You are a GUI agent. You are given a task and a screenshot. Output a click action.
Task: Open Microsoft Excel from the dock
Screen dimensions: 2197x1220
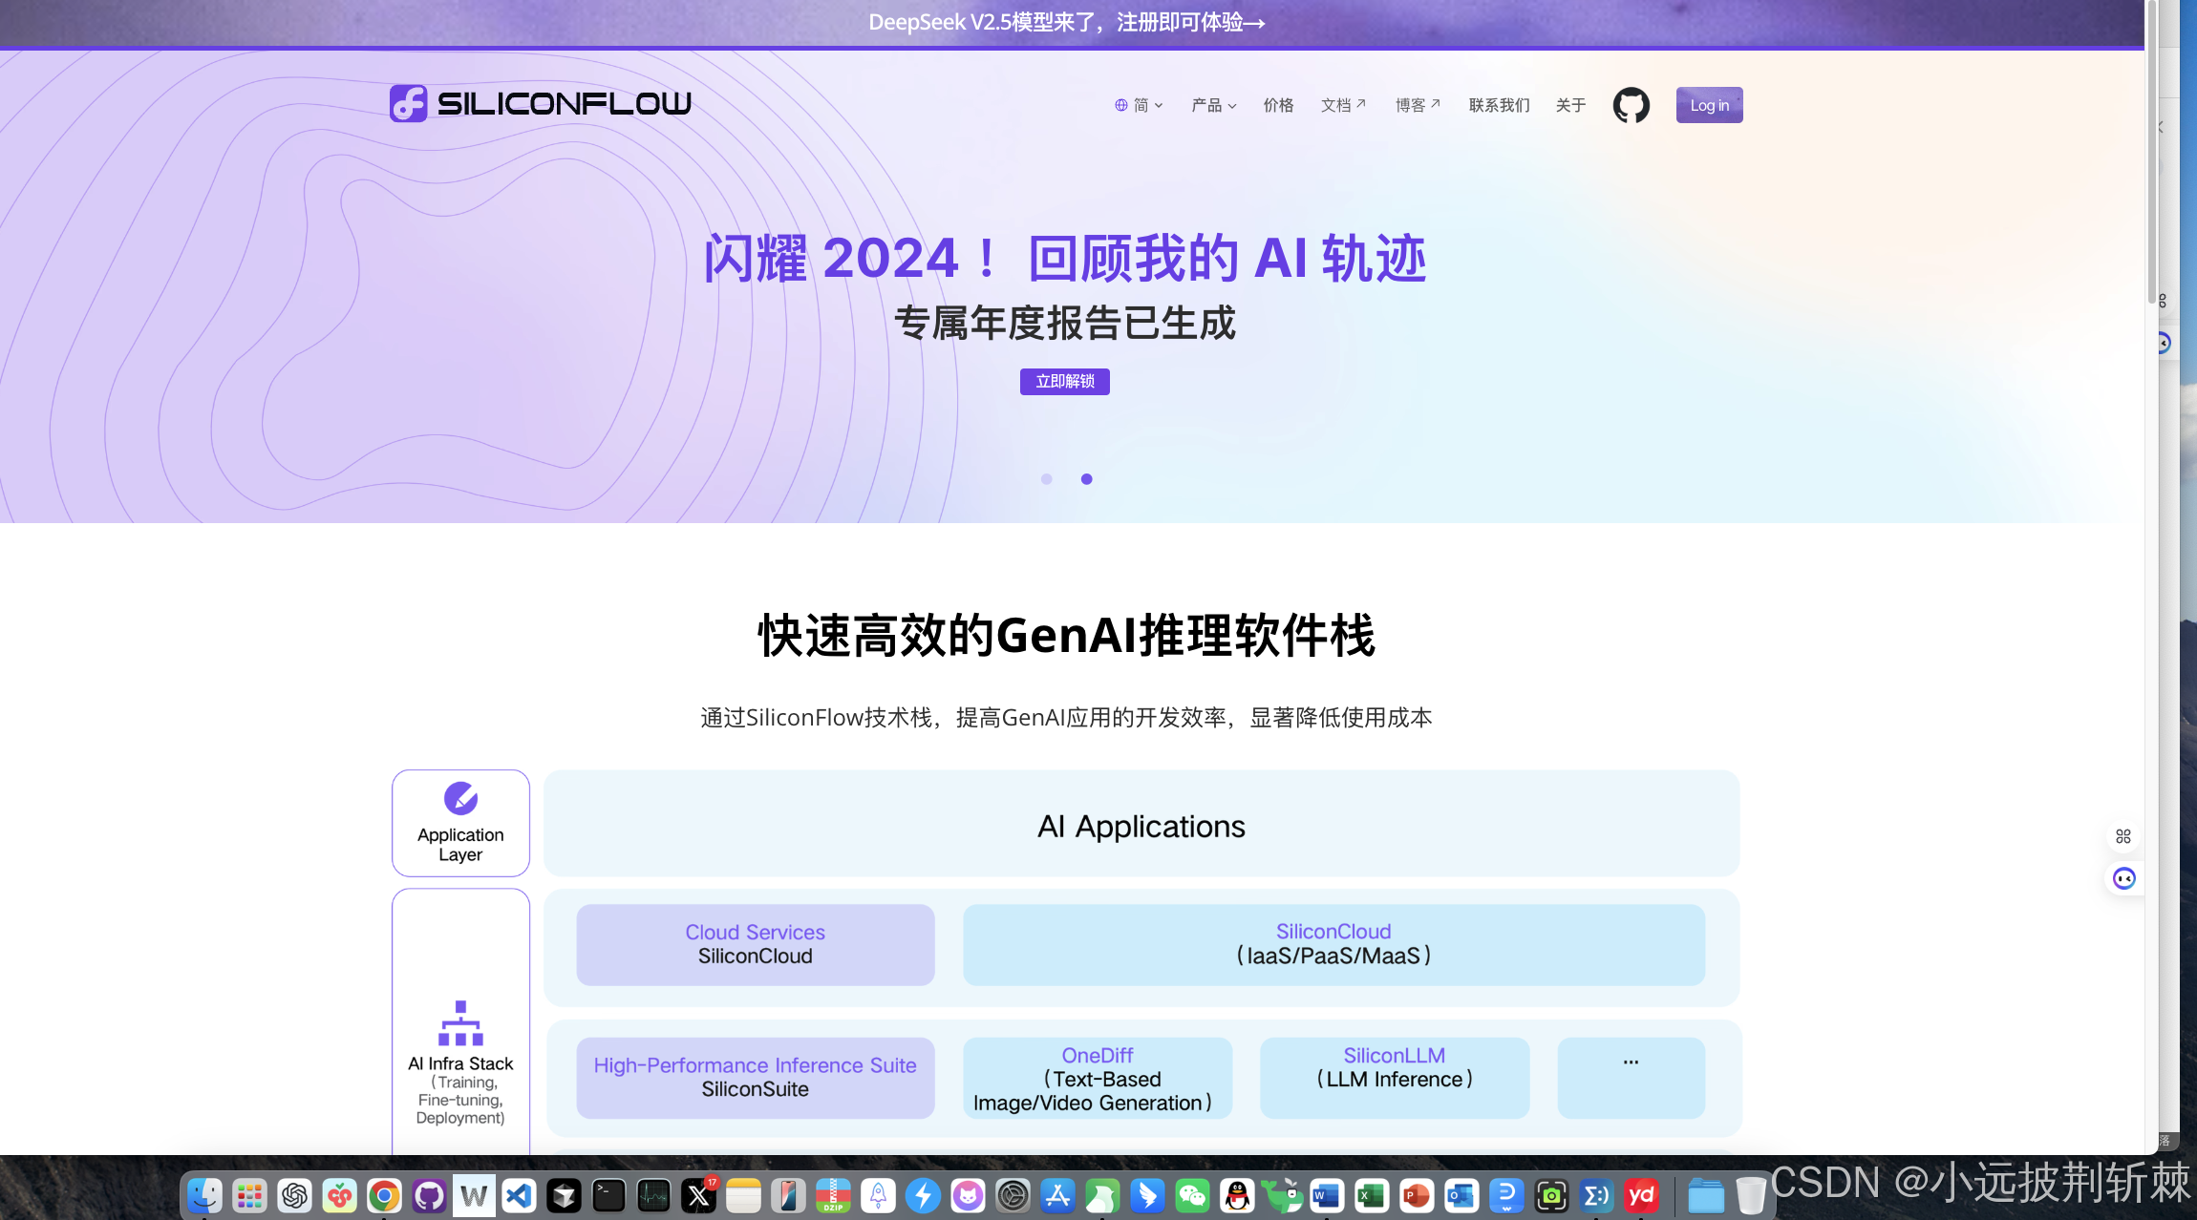(x=1372, y=1195)
